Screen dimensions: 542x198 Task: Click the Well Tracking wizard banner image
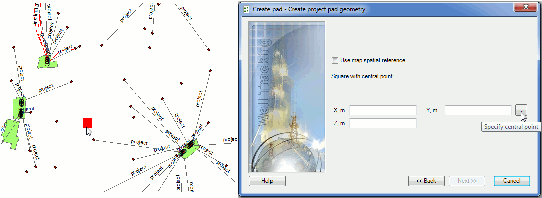coord(287,97)
